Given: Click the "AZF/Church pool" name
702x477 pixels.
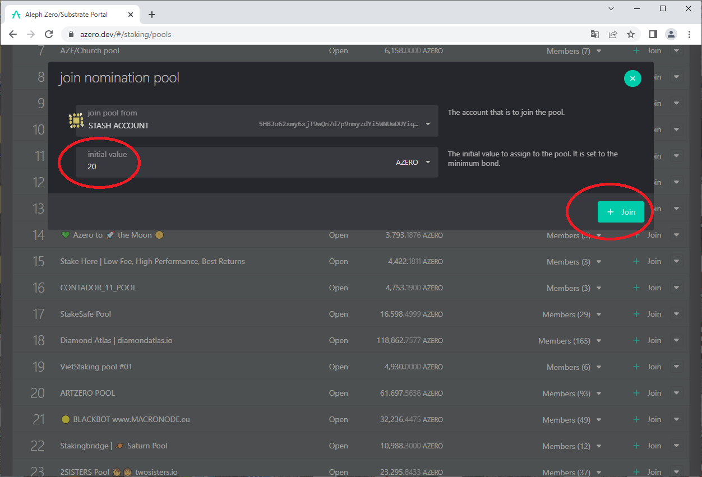Looking at the screenshot, I should point(90,50).
